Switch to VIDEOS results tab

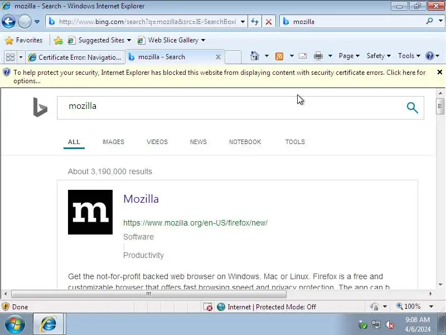pos(157,142)
